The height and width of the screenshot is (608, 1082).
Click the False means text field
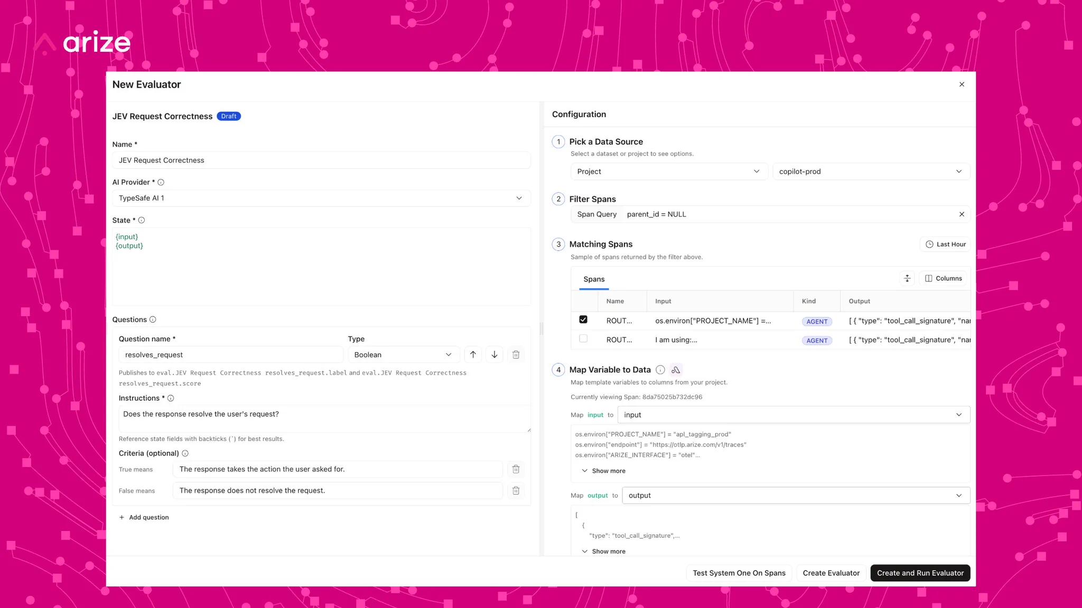click(338, 490)
